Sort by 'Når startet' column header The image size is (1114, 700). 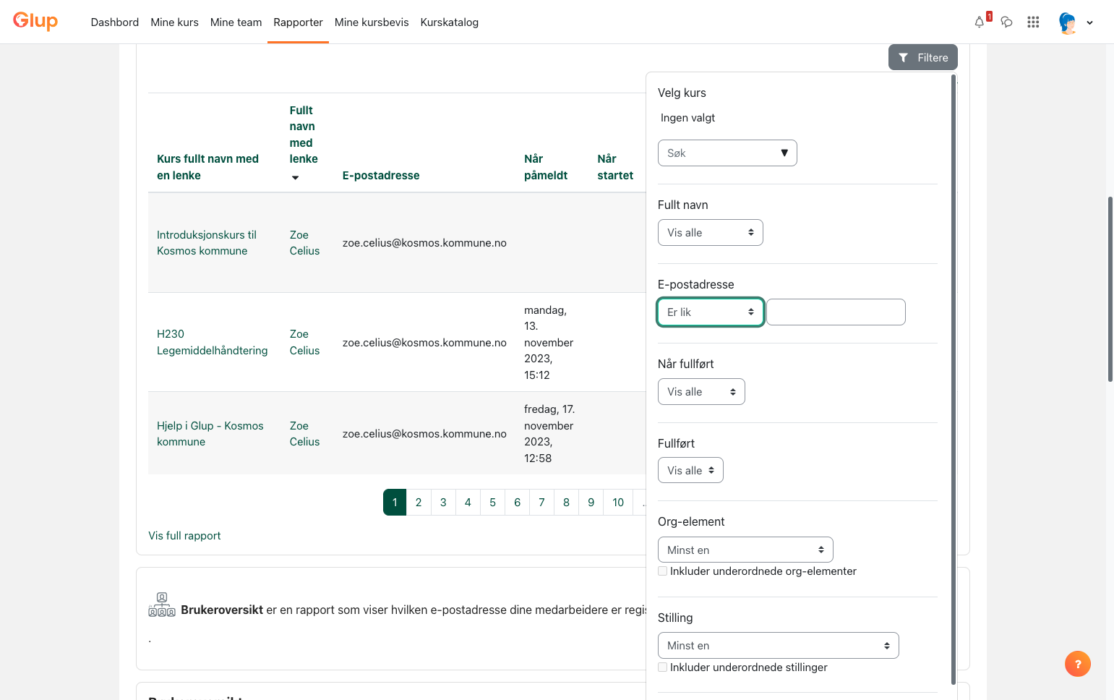coord(615,167)
